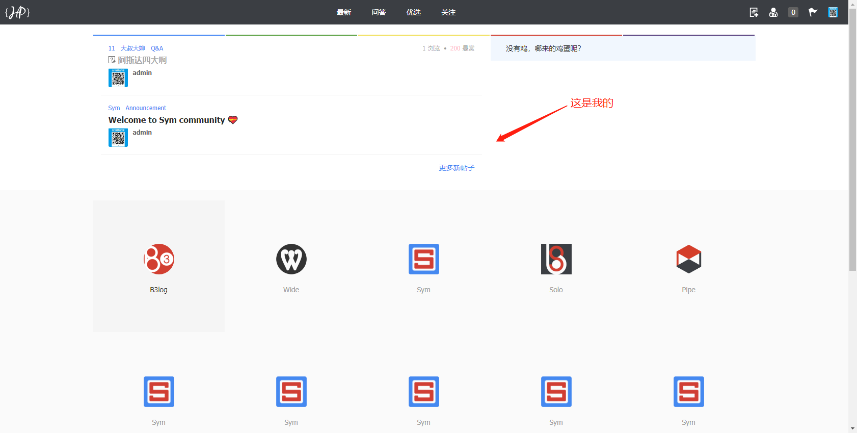The width and height of the screenshot is (857, 433).
Task: Open the Q&A tag link
Action: 157,48
